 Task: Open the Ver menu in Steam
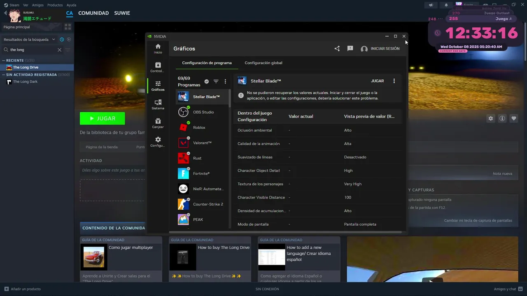[x=26, y=5]
